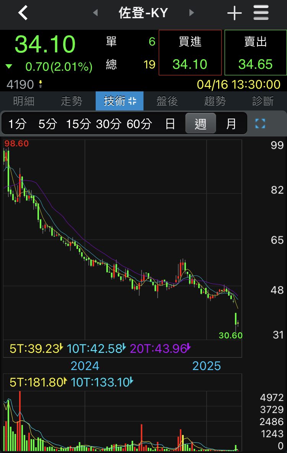Tap the 2024 year axis label
This screenshot has width=287, height=453.
click(85, 366)
